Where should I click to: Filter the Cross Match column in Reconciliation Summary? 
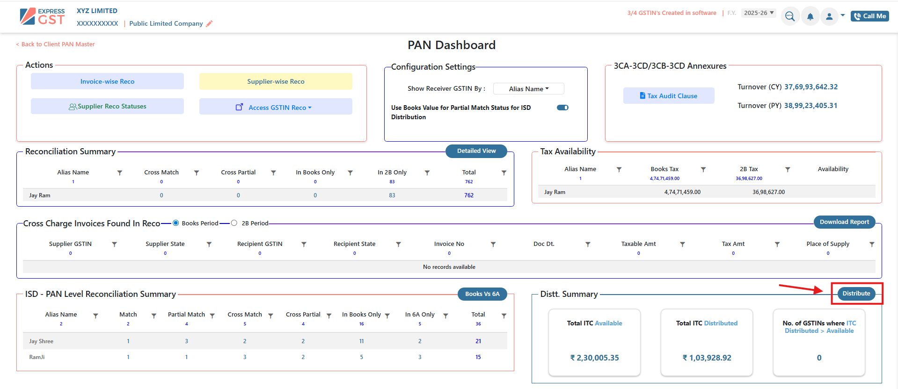click(x=197, y=173)
